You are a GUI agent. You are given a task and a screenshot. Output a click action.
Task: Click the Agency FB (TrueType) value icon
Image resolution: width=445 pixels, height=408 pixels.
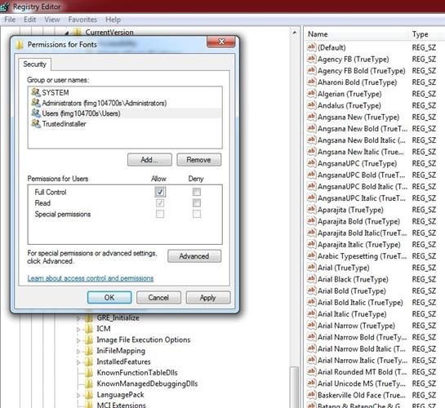coord(311,59)
